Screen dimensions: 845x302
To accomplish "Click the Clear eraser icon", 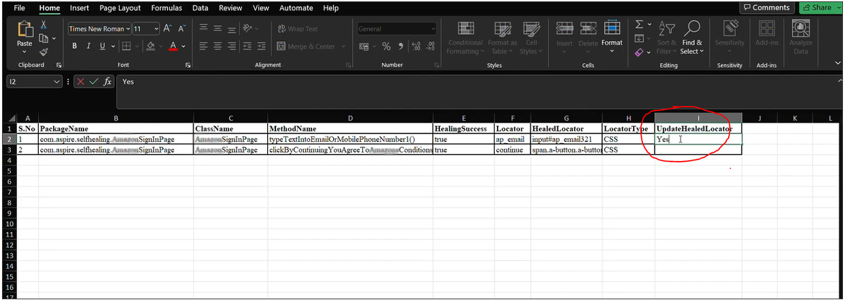I will coord(639,52).
